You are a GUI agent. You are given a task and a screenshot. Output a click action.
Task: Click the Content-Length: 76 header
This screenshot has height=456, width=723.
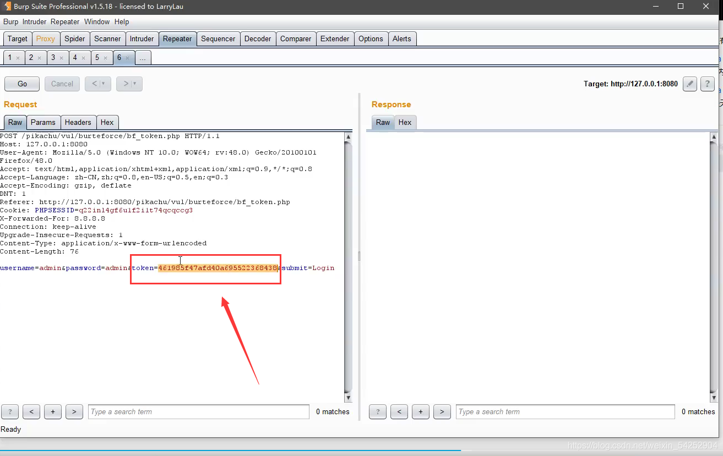pos(40,251)
